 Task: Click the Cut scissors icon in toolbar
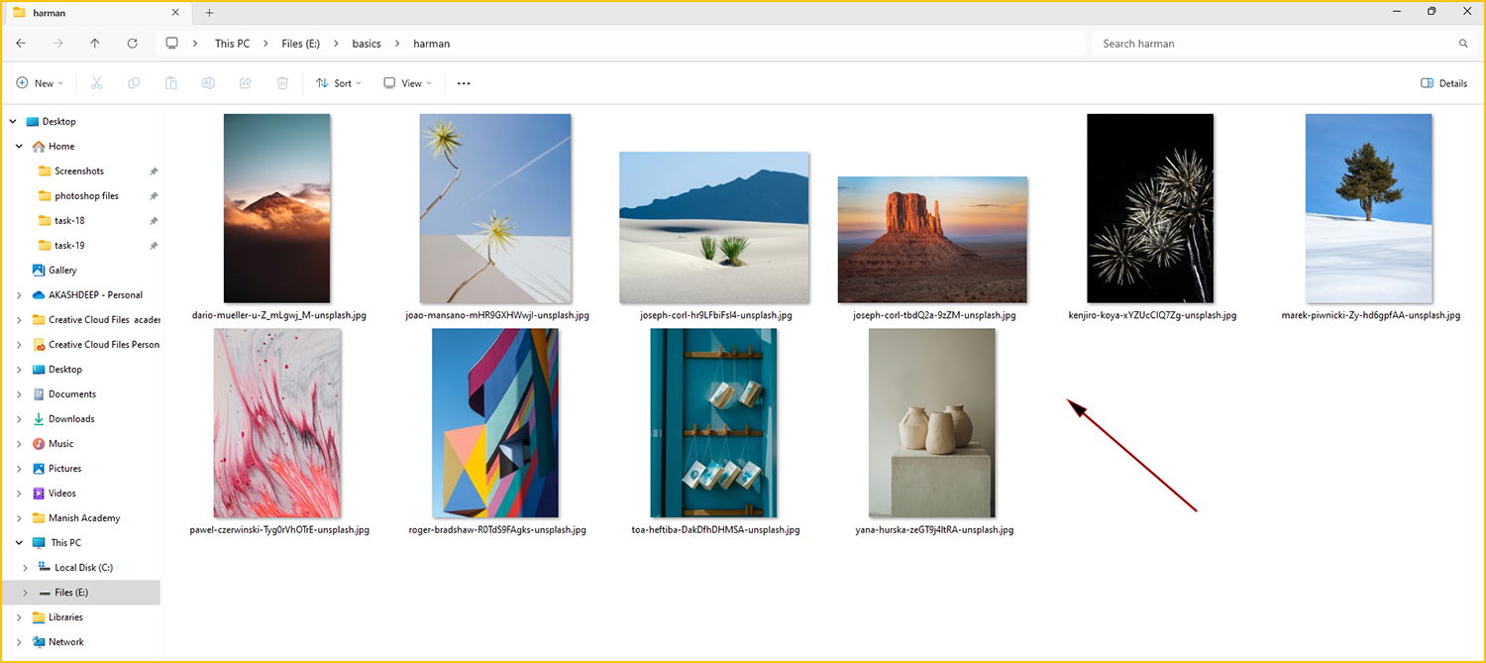pyautogui.click(x=97, y=83)
